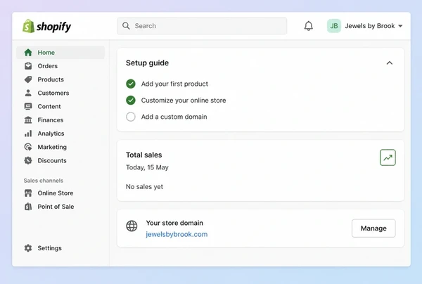The height and width of the screenshot is (284, 422).
Task: Click the Settings gear icon
Action: point(28,248)
